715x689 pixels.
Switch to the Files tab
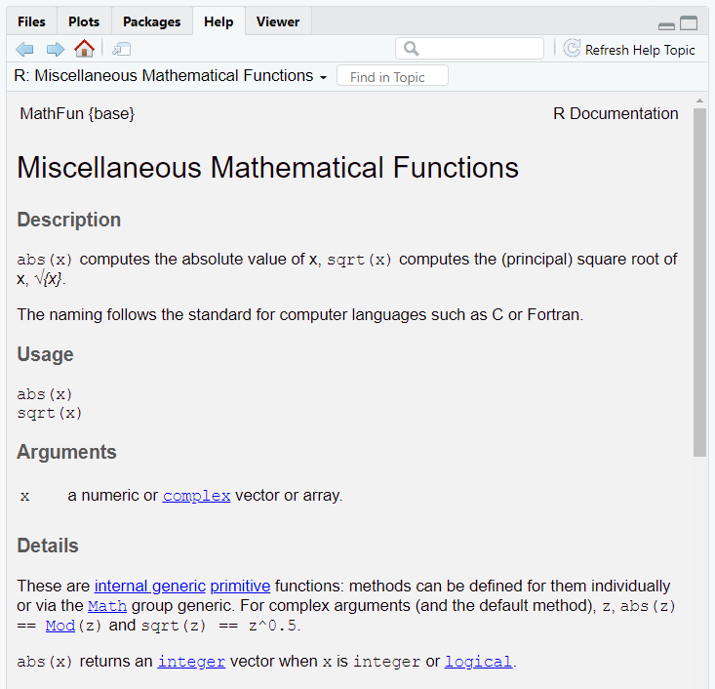point(31,21)
